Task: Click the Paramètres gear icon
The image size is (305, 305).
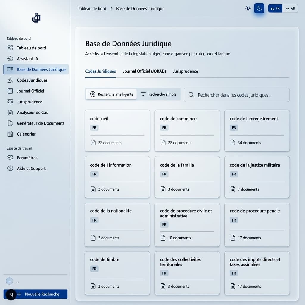Action: point(10,158)
